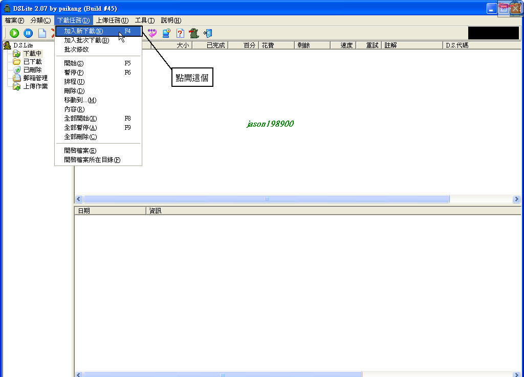This screenshot has width=524, height=377.
Task: Choose 全部開始(X) menu entry
Action: tap(99, 119)
